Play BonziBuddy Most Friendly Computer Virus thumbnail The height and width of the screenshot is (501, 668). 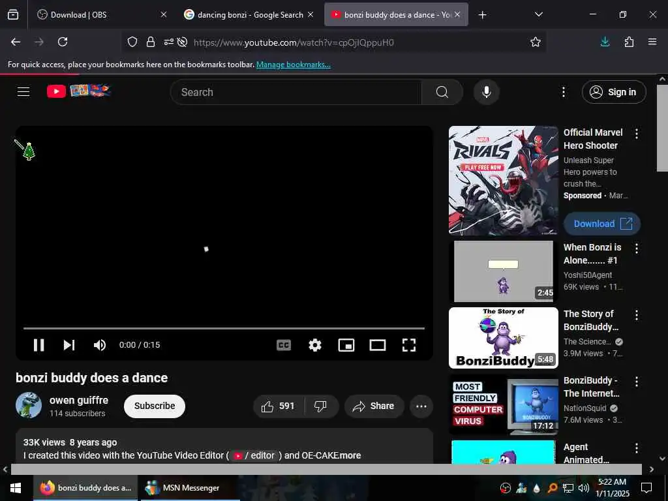(503, 404)
